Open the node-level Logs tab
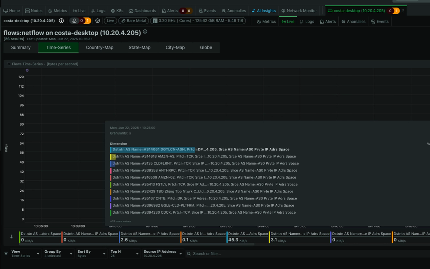 coord(307,22)
